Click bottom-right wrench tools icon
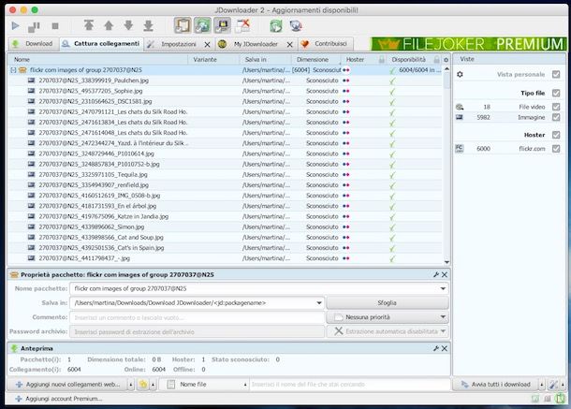The image size is (571, 409). coord(553,385)
